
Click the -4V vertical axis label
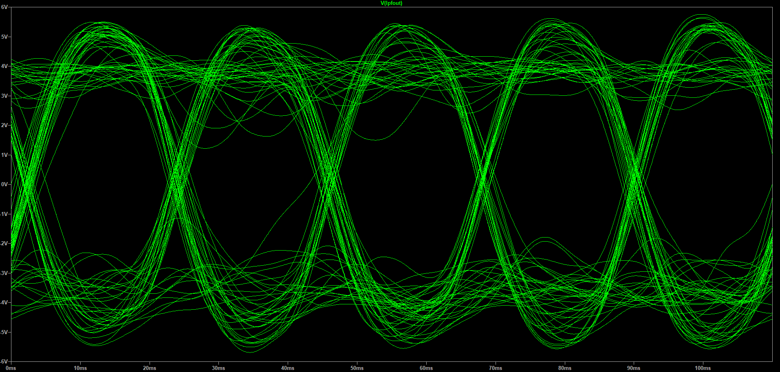point(4,302)
